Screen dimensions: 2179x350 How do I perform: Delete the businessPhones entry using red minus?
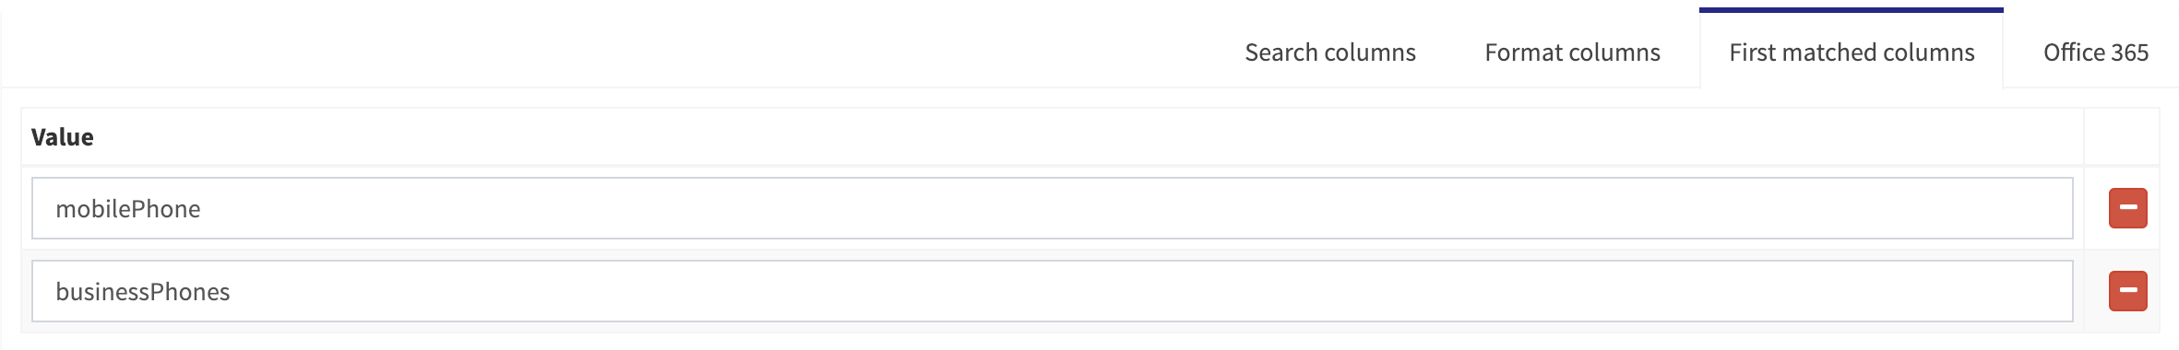point(2127,291)
